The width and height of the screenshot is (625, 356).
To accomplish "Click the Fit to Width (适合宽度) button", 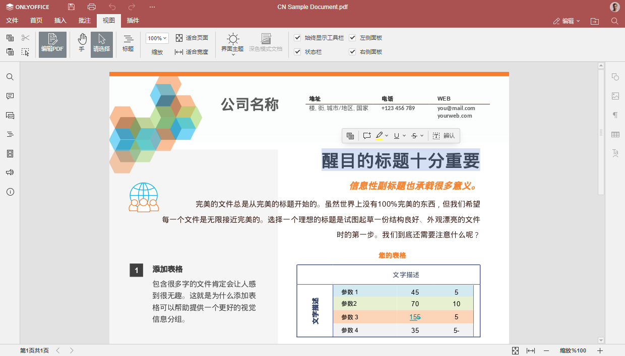I will pos(192,51).
